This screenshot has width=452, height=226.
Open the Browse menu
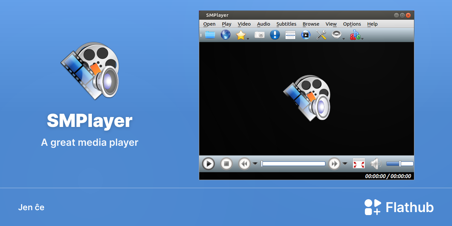(x=311, y=24)
